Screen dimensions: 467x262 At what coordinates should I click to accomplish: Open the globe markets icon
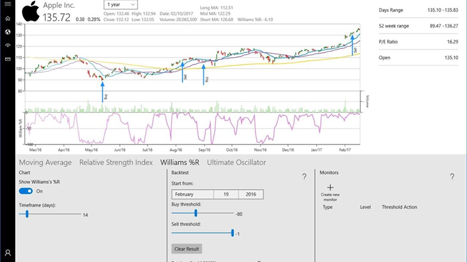(x=8, y=32)
